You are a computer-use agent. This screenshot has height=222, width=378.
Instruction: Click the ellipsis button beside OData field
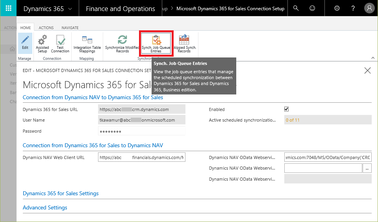367,168
